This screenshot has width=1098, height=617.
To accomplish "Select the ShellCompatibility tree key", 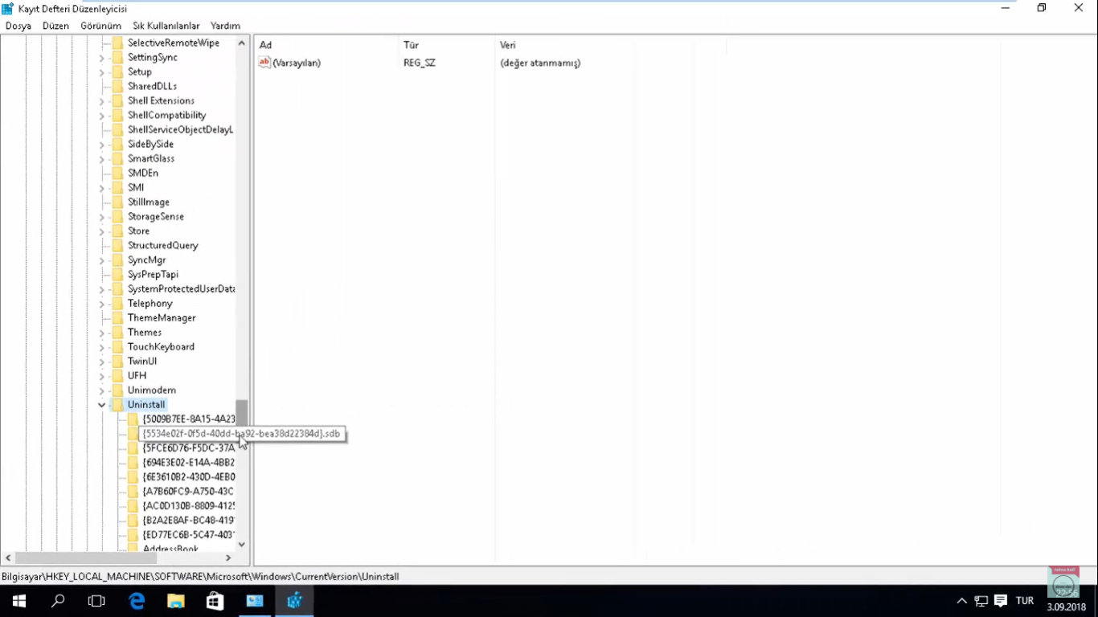I will click(x=166, y=115).
